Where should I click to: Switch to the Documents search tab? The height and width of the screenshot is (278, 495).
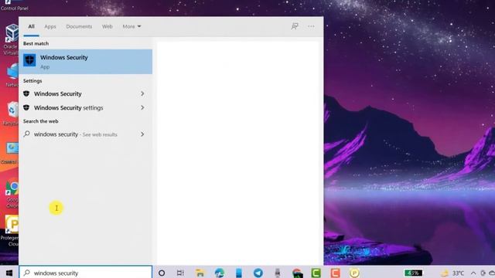79,26
